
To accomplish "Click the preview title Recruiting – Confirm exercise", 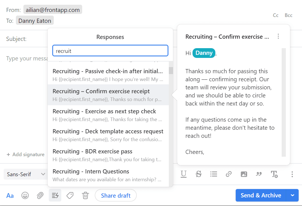I will (x=227, y=36).
